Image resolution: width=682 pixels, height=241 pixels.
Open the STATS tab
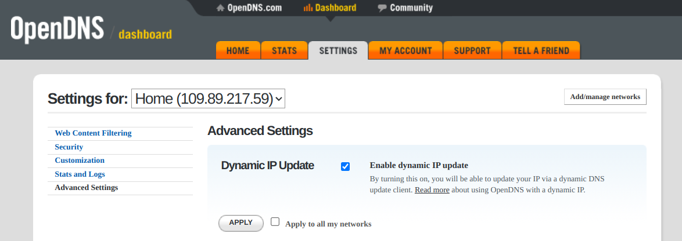point(284,50)
